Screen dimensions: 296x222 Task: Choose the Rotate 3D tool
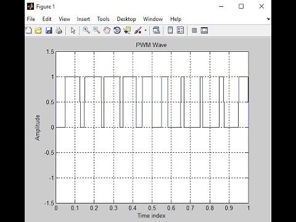(x=117, y=30)
